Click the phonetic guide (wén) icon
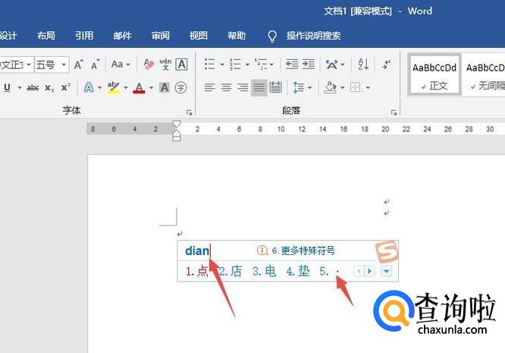Screen dimensions: 505x353 point(165,65)
